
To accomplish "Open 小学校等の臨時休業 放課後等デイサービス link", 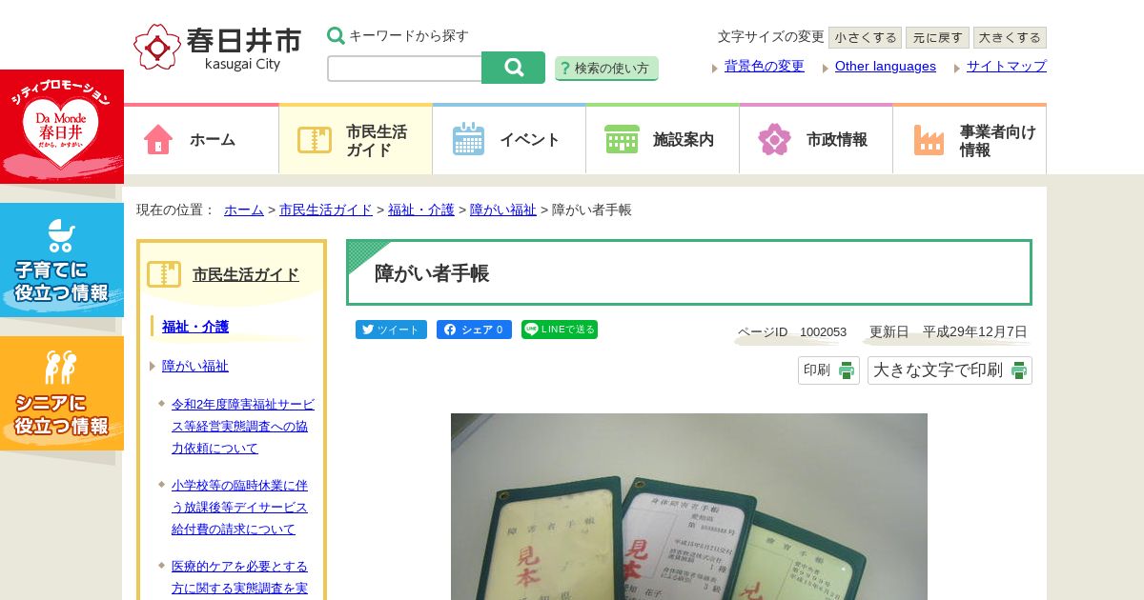I will pyautogui.click(x=240, y=507).
